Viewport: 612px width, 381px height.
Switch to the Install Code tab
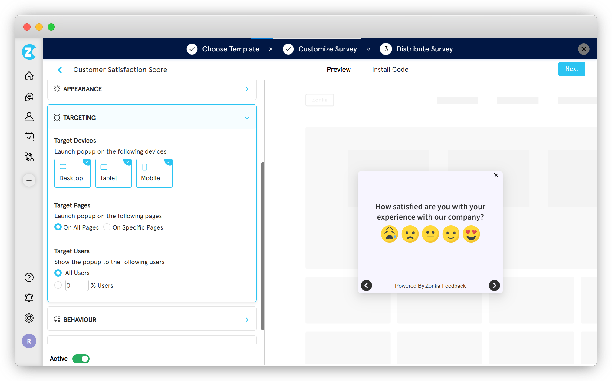pyautogui.click(x=390, y=69)
